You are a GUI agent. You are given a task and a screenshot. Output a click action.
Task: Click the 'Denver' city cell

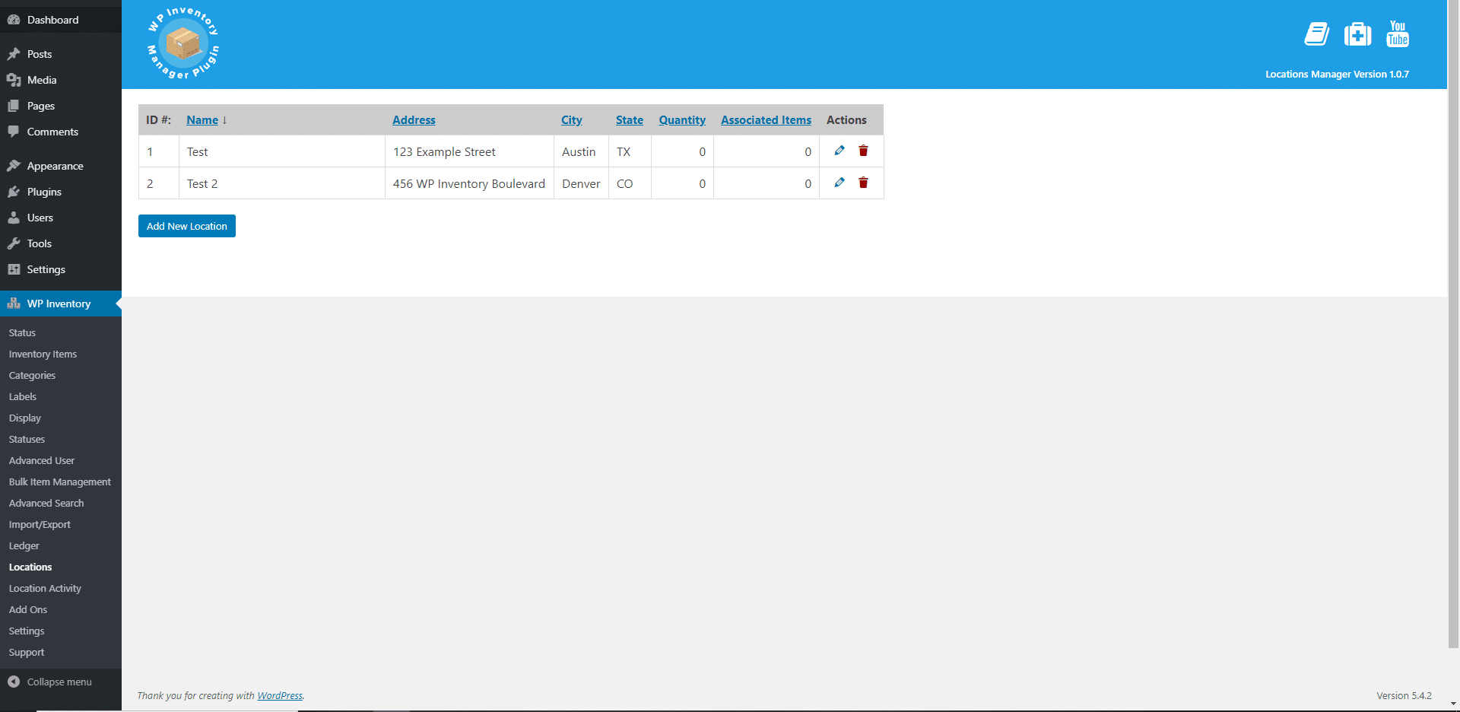point(581,183)
